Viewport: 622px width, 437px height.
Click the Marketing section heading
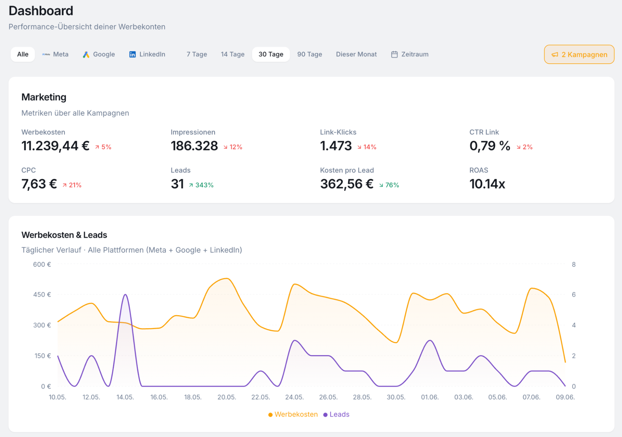[44, 97]
